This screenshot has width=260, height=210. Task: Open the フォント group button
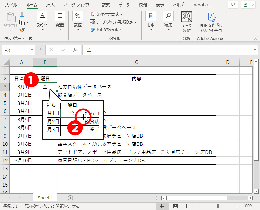pos(42,21)
